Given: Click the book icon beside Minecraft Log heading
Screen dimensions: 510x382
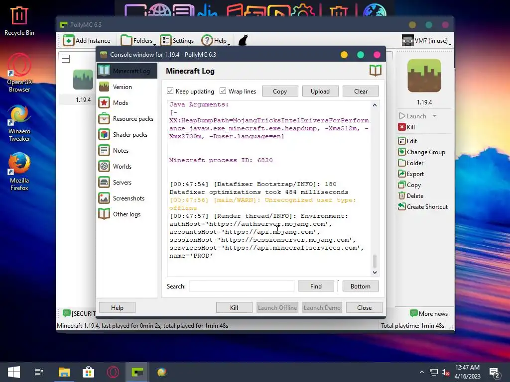Looking at the screenshot, I should point(376,71).
